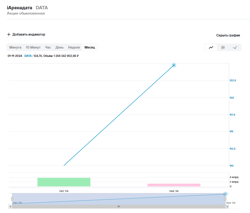Click the scrollbar right arrow
Image resolution: width=250 pixels, height=213 pixels.
227,206
